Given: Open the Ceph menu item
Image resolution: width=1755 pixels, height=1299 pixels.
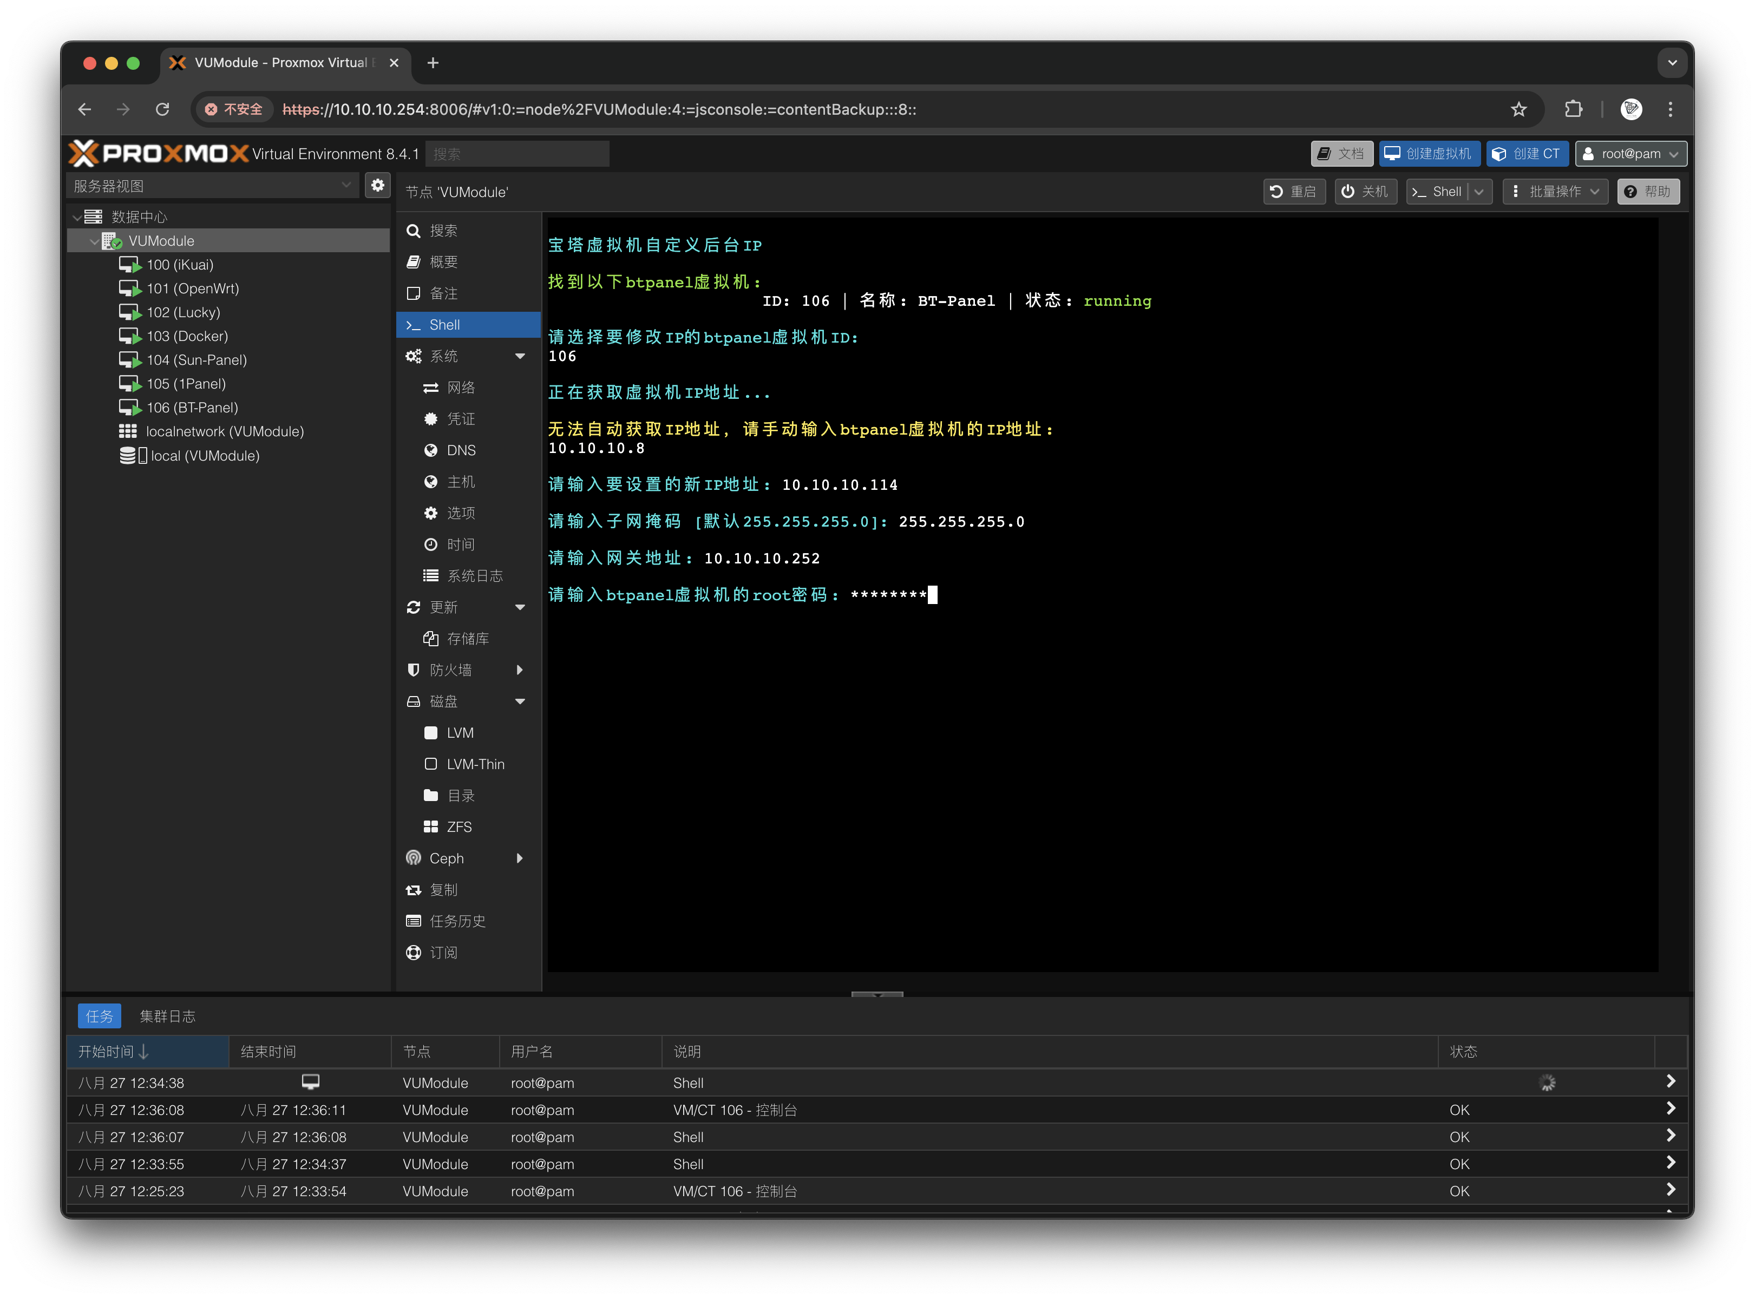Looking at the screenshot, I should pos(446,858).
